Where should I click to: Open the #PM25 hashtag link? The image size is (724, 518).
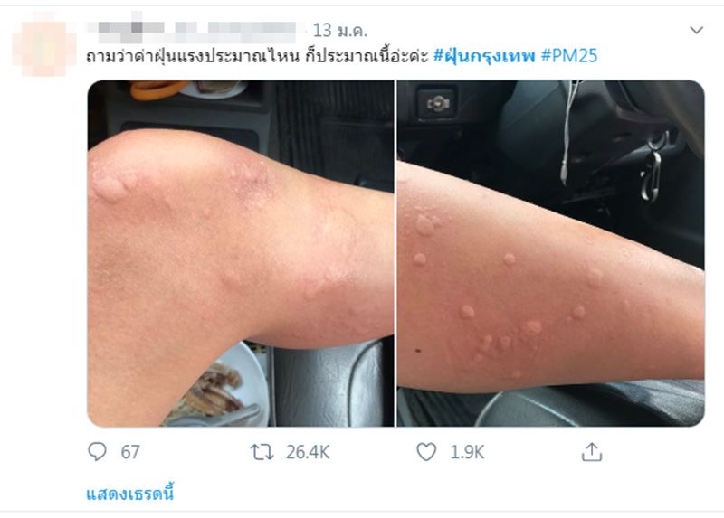pos(569,56)
